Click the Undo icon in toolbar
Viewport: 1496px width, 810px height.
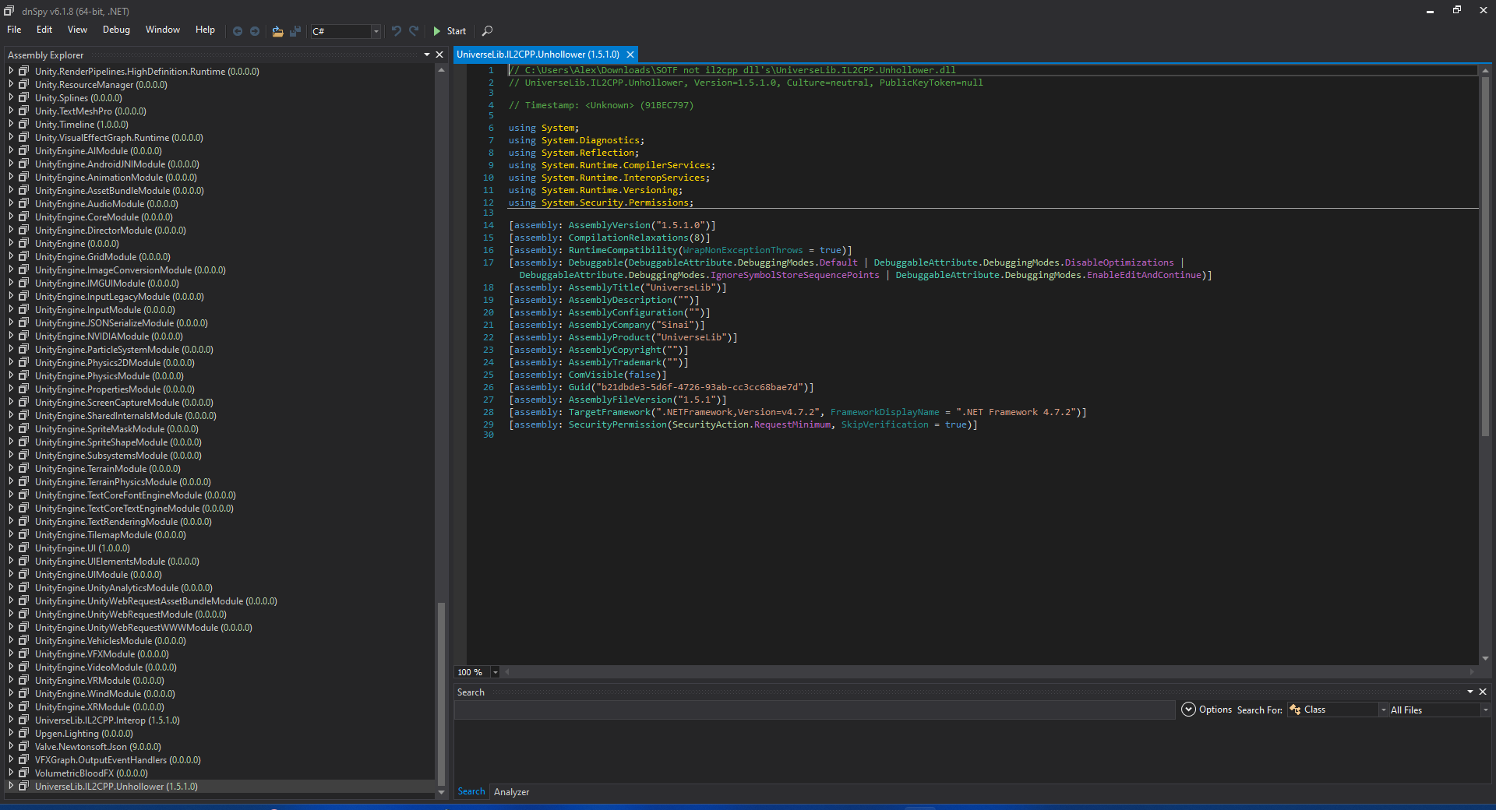[x=397, y=31]
